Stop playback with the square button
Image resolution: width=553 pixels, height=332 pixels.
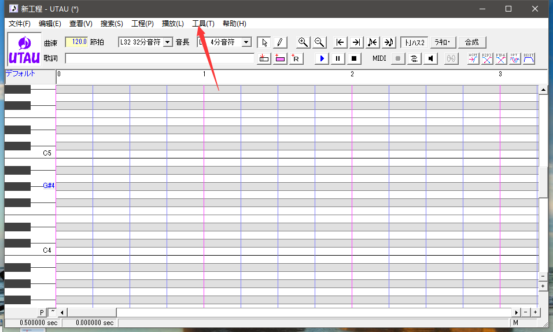pos(354,58)
